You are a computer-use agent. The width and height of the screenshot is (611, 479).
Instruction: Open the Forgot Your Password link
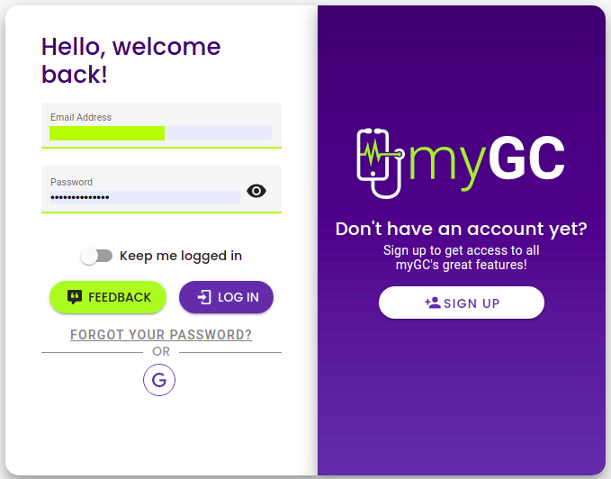click(161, 335)
